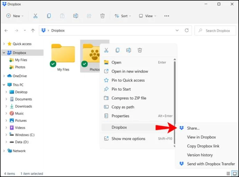
Task: Click the Delete icon in the context menu
Action: 140,50
